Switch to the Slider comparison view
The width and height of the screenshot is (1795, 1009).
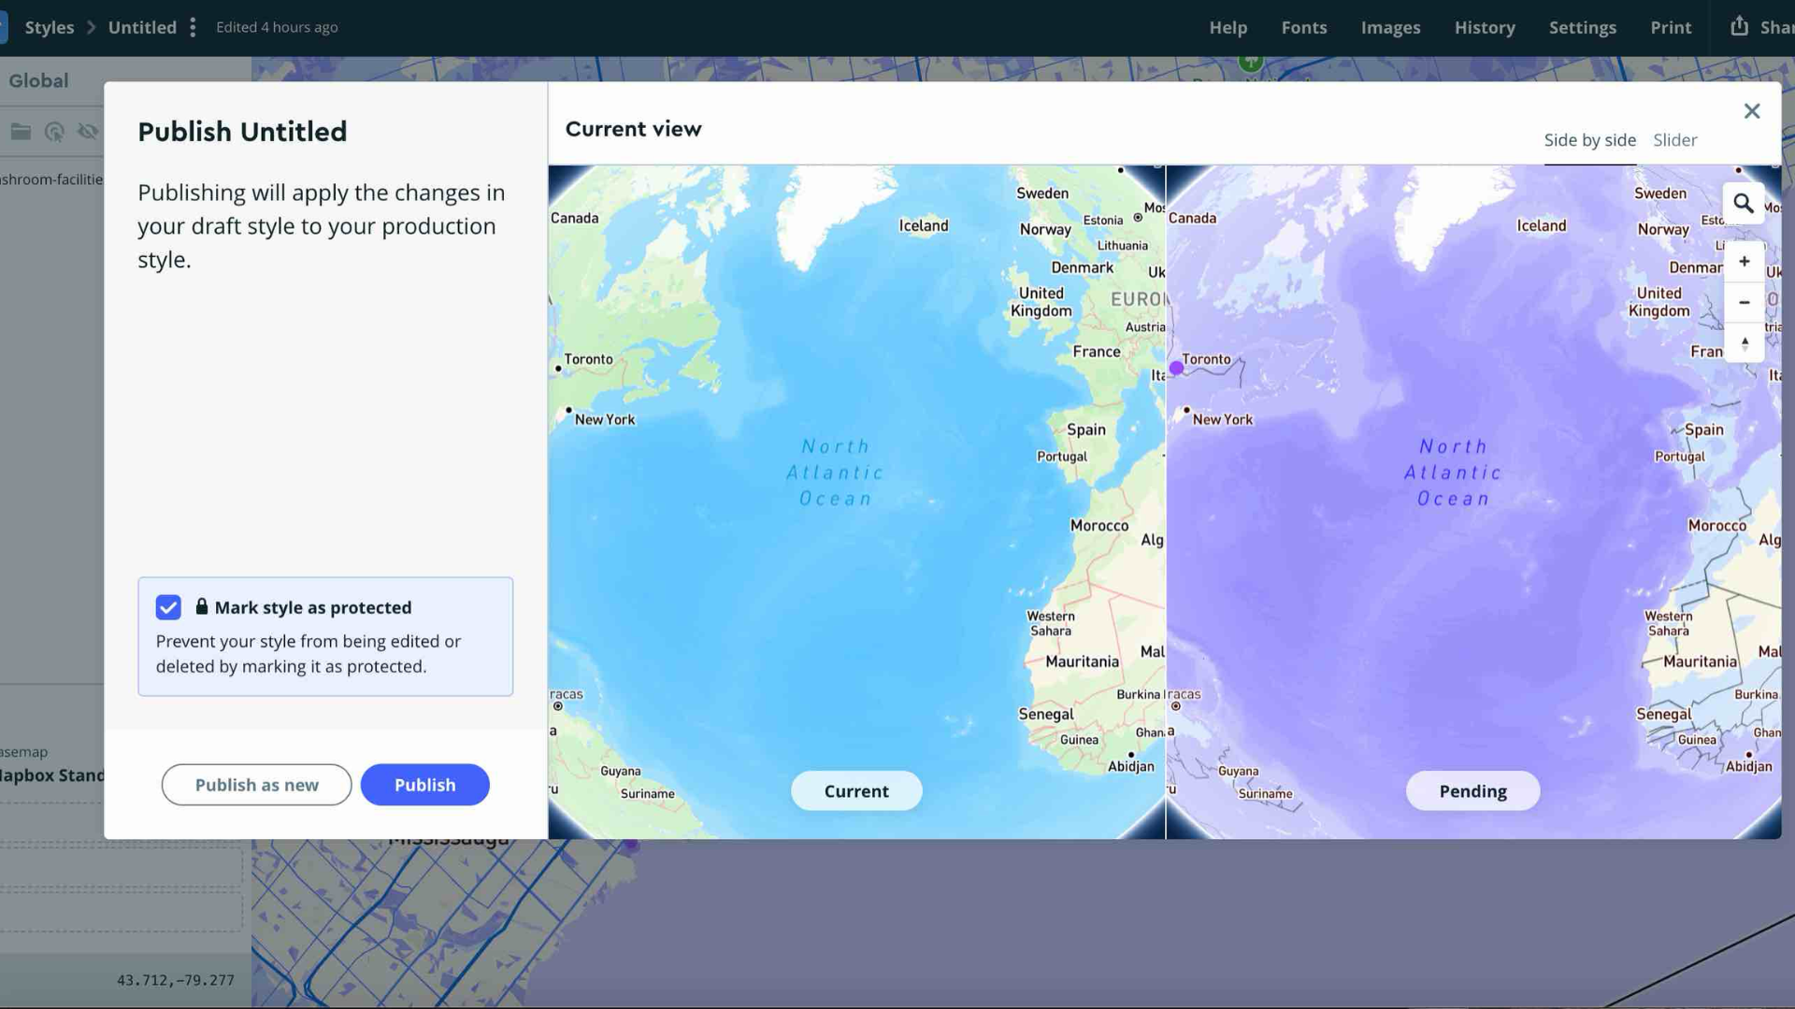(1674, 140)
